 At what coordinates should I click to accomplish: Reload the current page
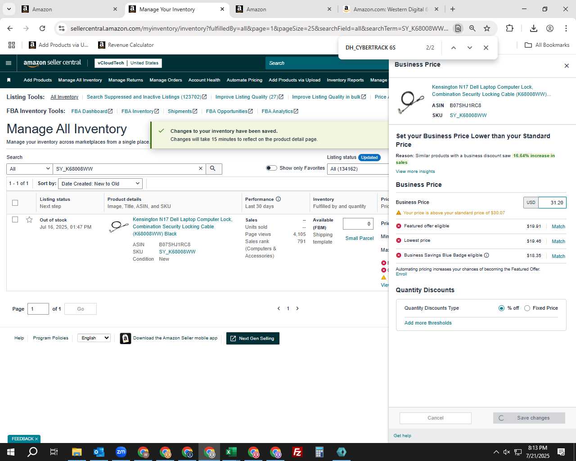coord(42,28)
